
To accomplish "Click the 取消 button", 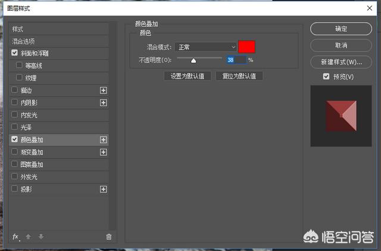I will [341, 45].
